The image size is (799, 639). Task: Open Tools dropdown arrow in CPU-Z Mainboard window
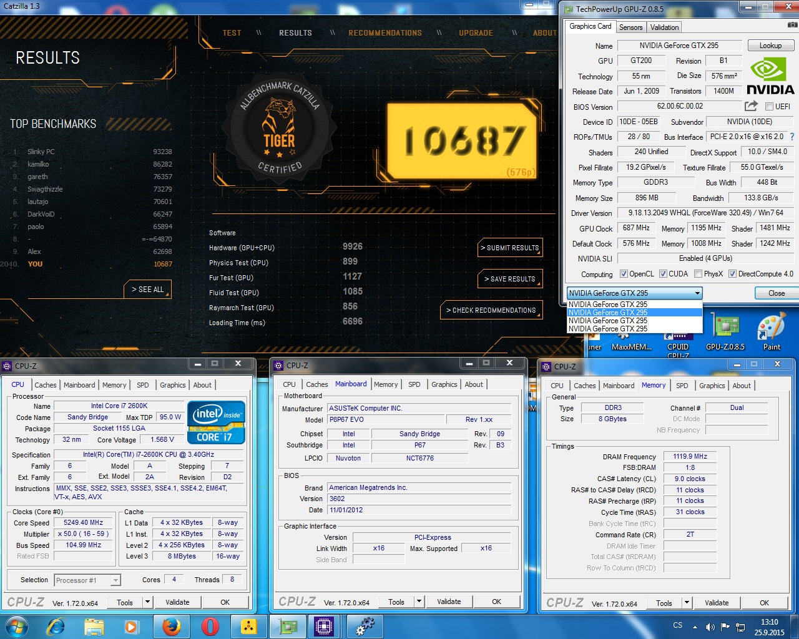pos(419,602)
